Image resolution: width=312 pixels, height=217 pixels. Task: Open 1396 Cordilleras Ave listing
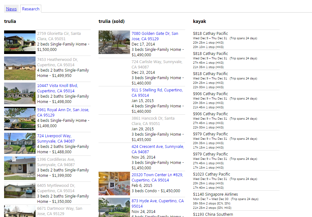click(56, 162)
